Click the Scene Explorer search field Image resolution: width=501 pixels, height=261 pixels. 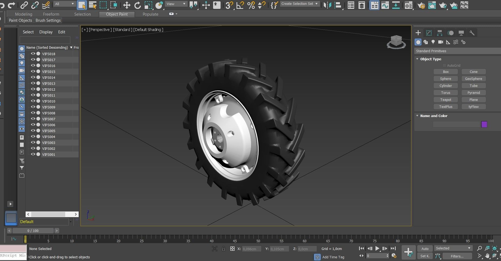(45, 40)
